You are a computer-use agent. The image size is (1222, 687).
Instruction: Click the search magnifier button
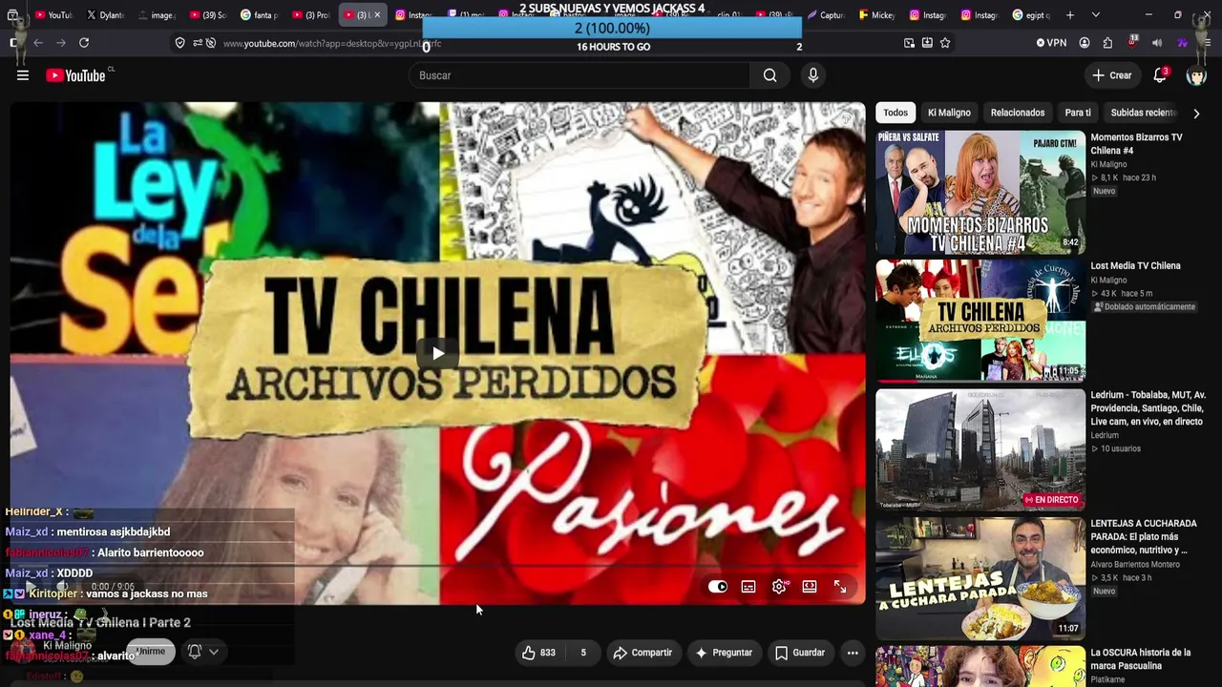click(769, 75)
